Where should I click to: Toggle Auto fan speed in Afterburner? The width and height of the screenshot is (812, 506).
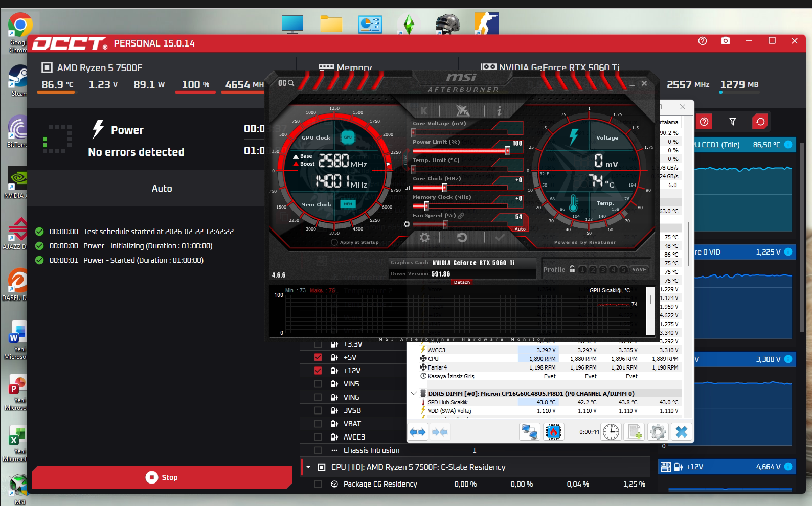520,229
